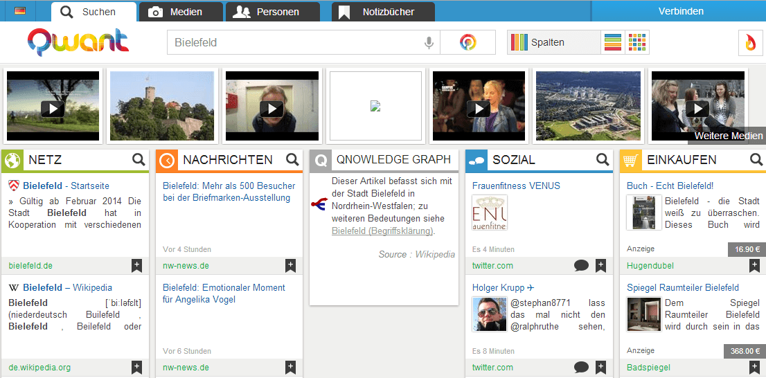The image size is (766, 378).
Task: Click the Frauenfitness VENUS avatar image
Action: click(x=490, y=213)
